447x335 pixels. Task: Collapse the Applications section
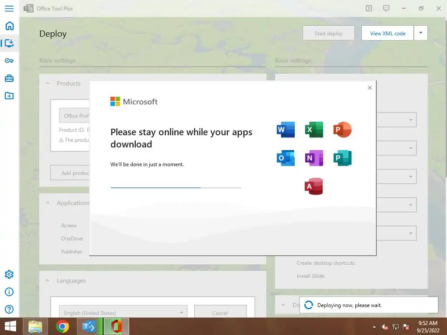tap(48, 203)
